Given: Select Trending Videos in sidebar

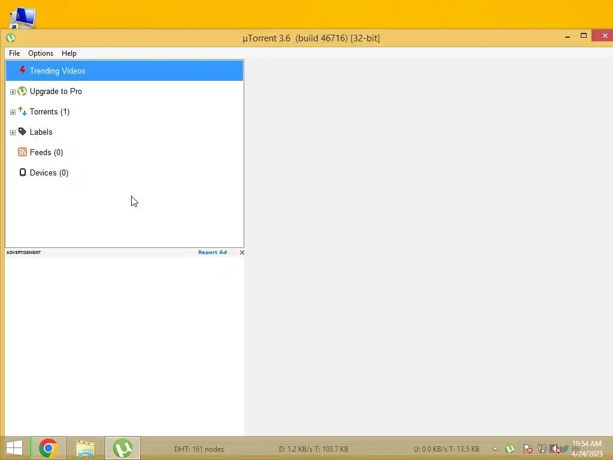Looking at the screenshot, I should (x=125, y=71).
